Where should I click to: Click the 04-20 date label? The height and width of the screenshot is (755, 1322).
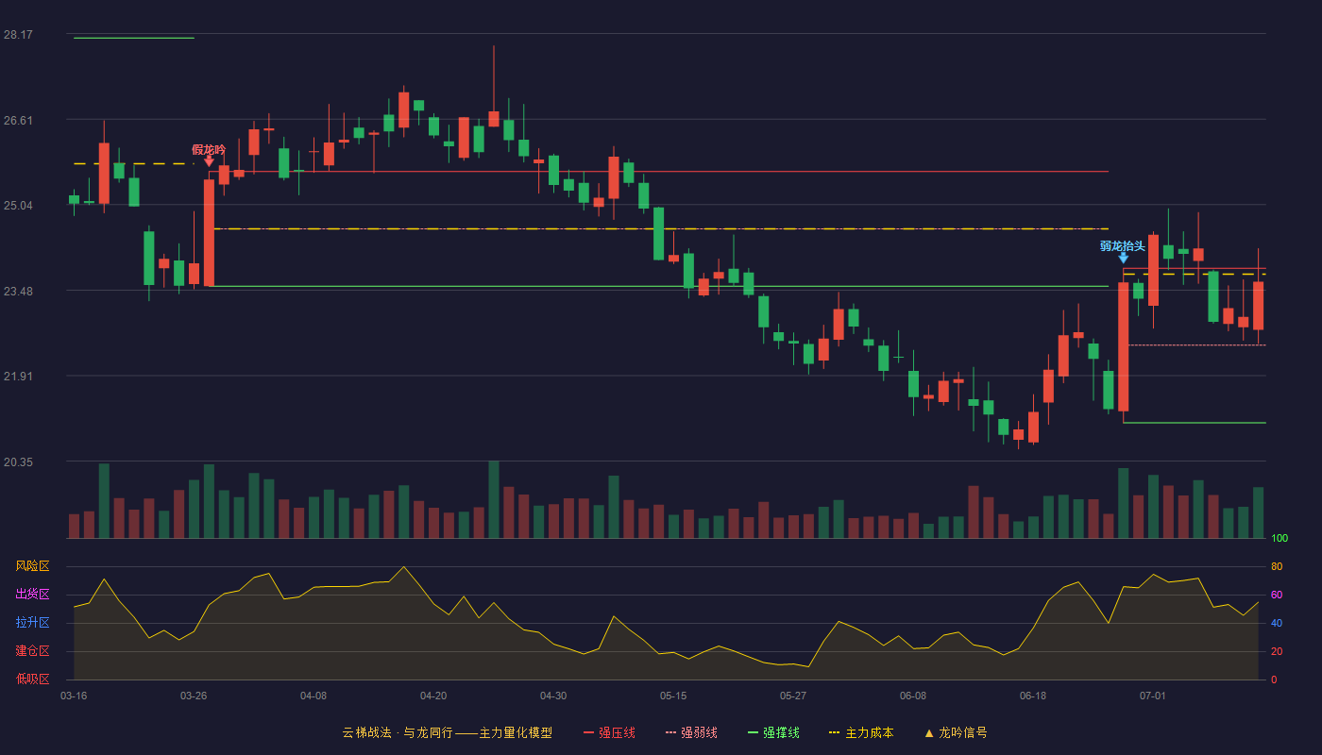(x=433, y=696)
